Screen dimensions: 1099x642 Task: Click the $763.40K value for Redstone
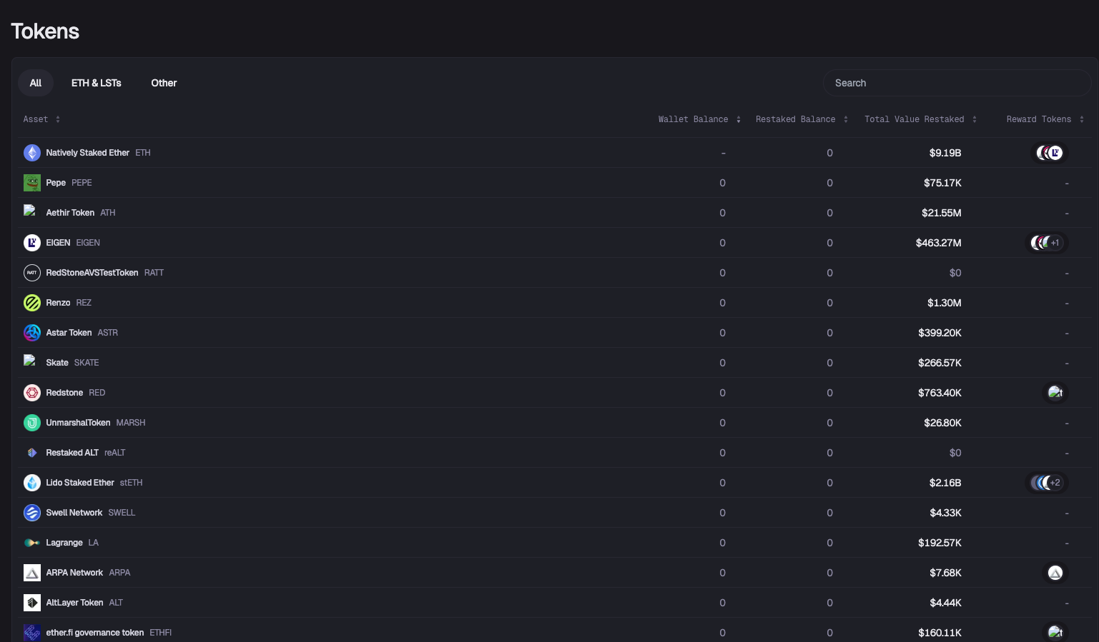click(940, 393)
